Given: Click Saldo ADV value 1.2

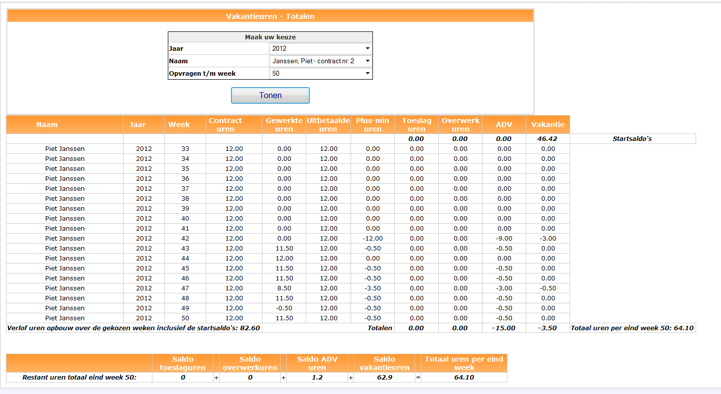Looking at the screenshot, I should (x=317, y=378).
